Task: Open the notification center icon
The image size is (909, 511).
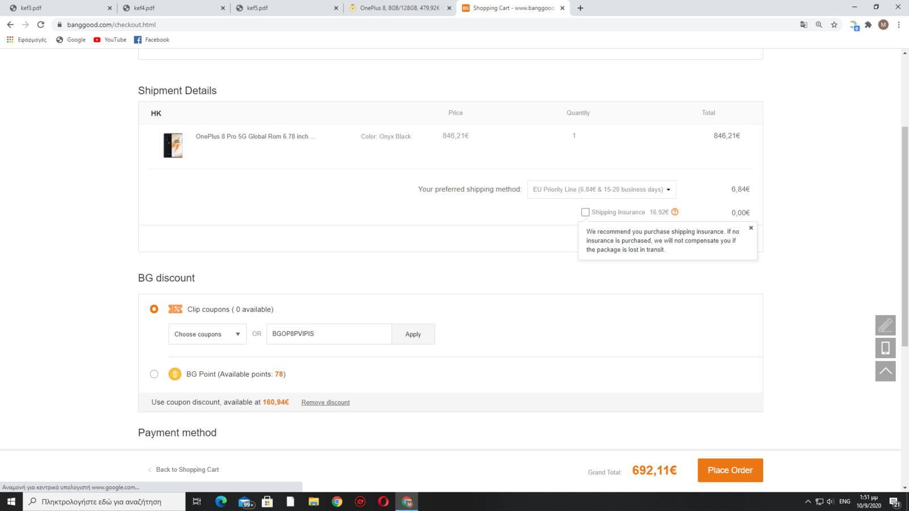Action: pyautogui.click(x=894, y=501)
